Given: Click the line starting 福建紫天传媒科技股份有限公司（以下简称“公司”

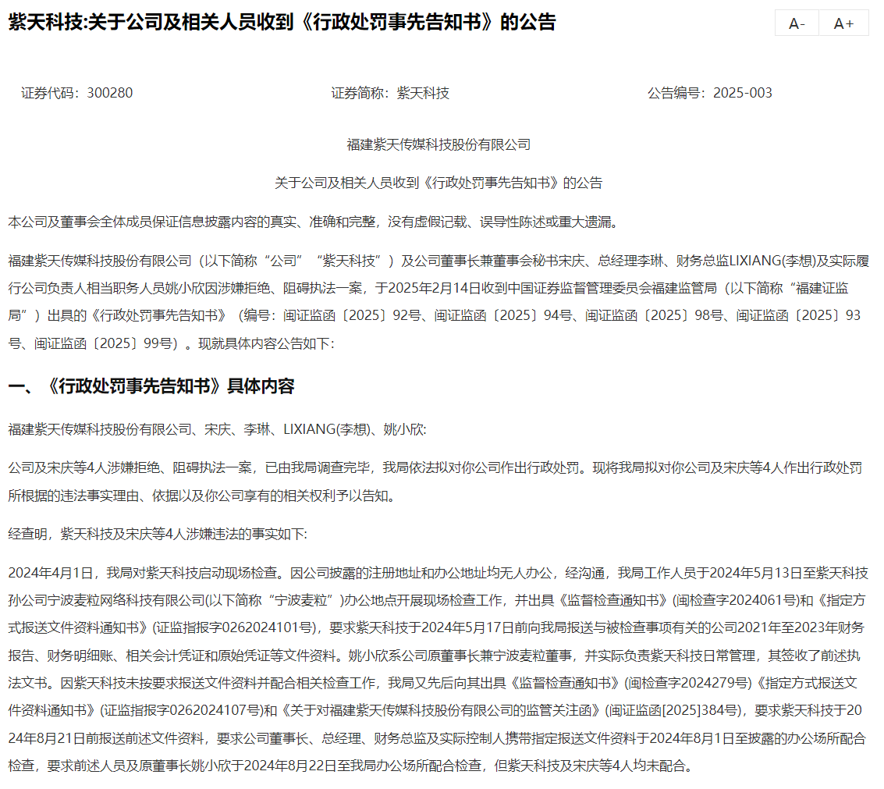Looking at the screenshot, I should (438, 261).
